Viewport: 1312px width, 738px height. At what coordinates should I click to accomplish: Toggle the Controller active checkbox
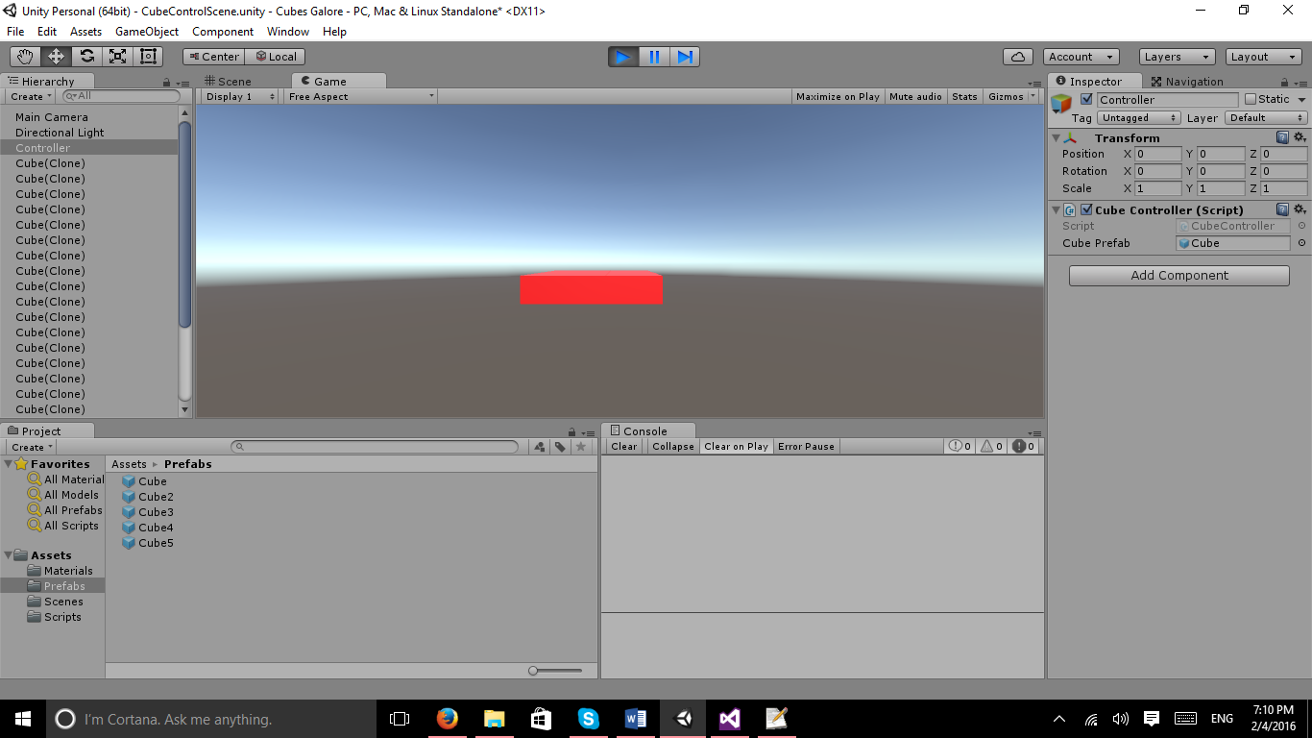click(1086, 99)
